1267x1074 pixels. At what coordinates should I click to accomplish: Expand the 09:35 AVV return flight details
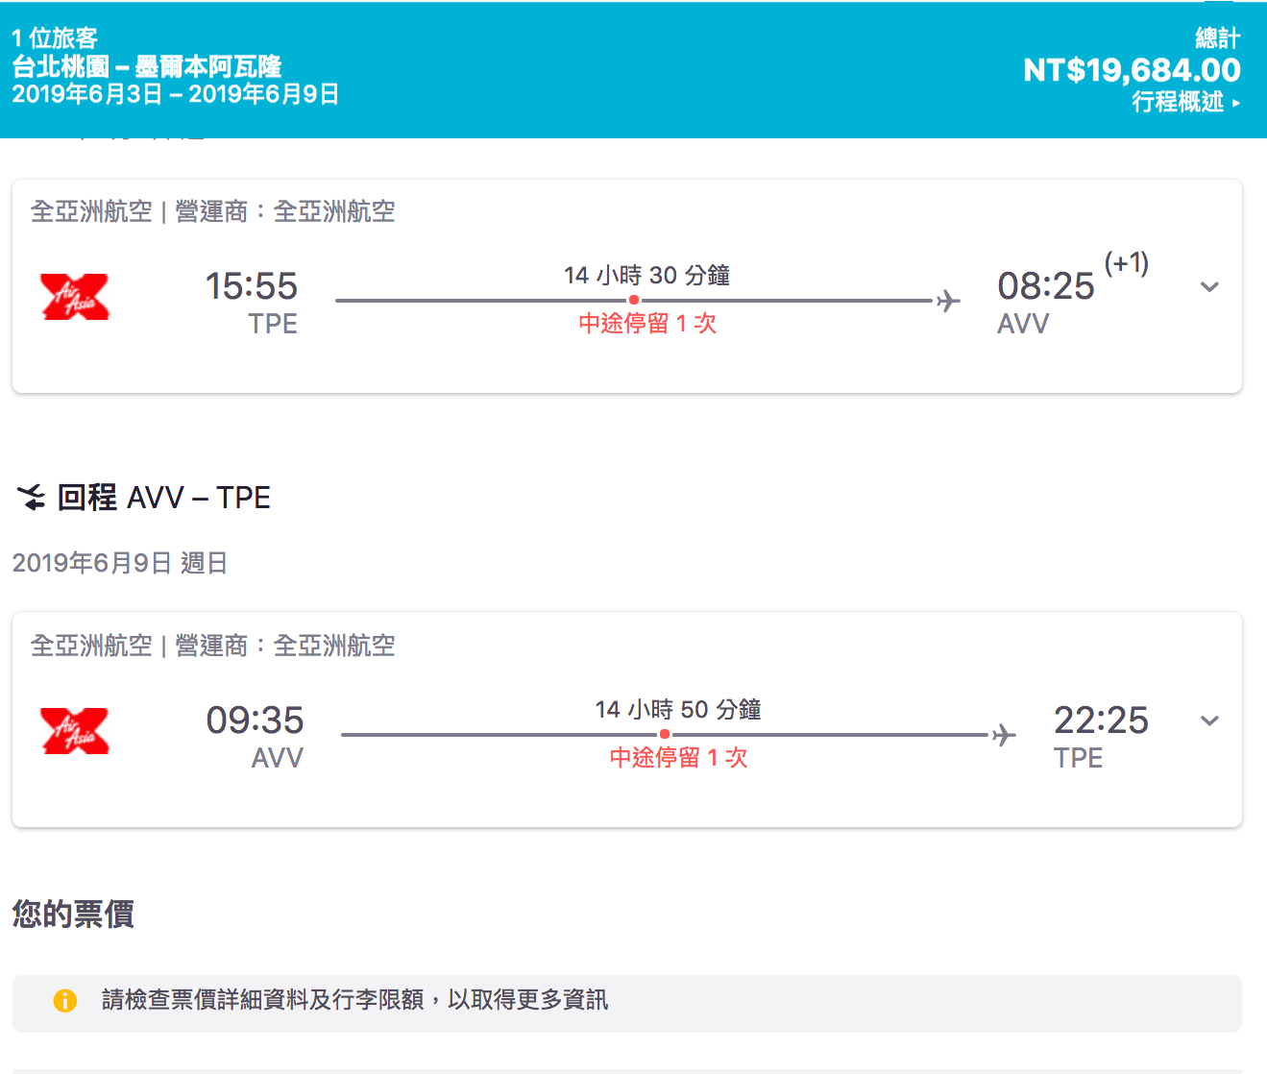[x=1209, y=721]
